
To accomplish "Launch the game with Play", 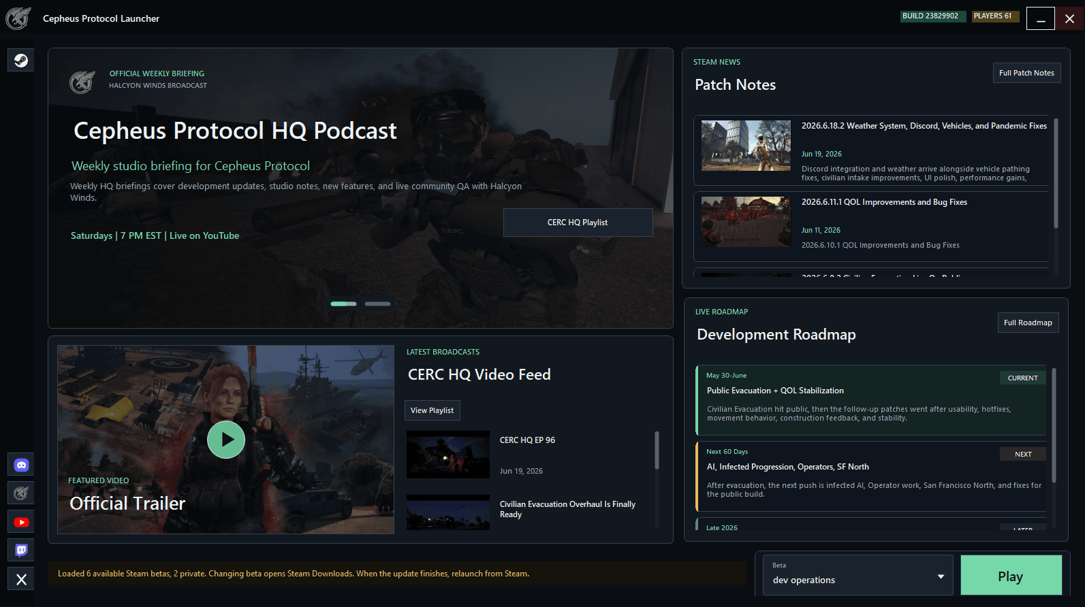I will pos(1011,576).
